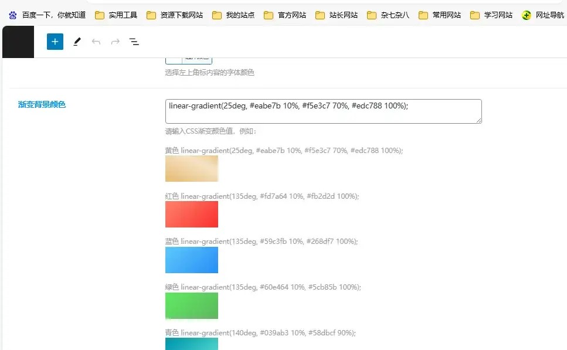Click the redo arrow icon
The width and height of the screenshot is (567, 350).
pos(116,42)
